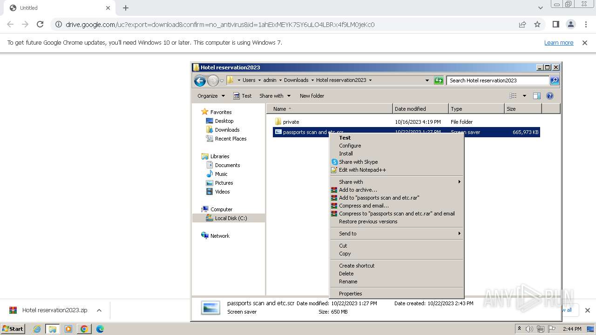Click Chrome icon in taskbar
This screenshot has width=596, height=335.
(x=84, y=329)
